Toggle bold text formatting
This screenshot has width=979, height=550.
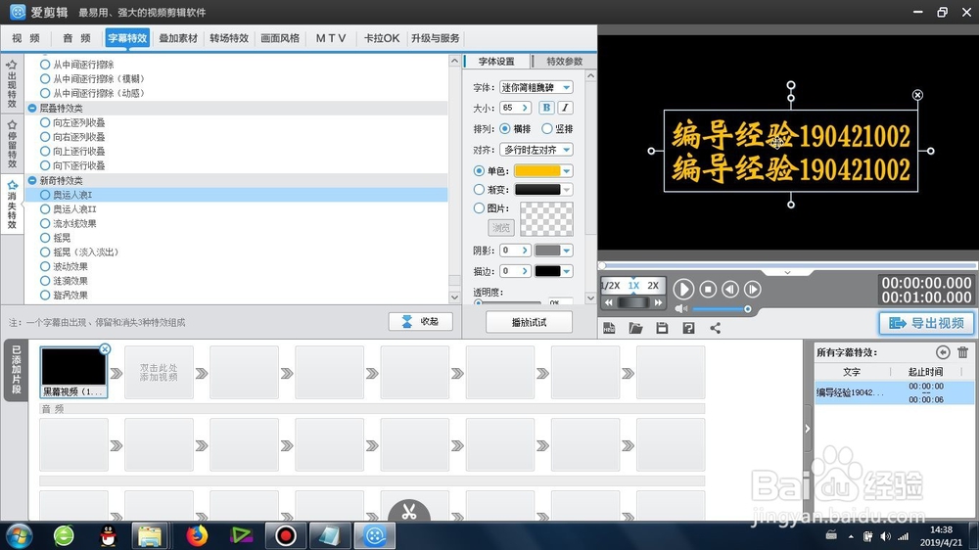point(546,108)
